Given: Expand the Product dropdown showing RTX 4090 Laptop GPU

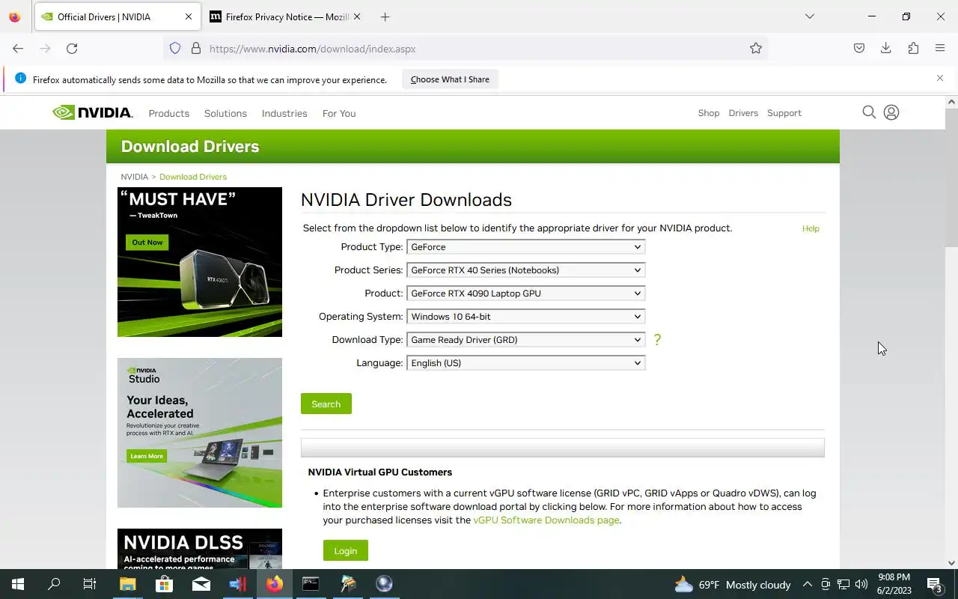Looking at the screenshot, I should 525,294.
